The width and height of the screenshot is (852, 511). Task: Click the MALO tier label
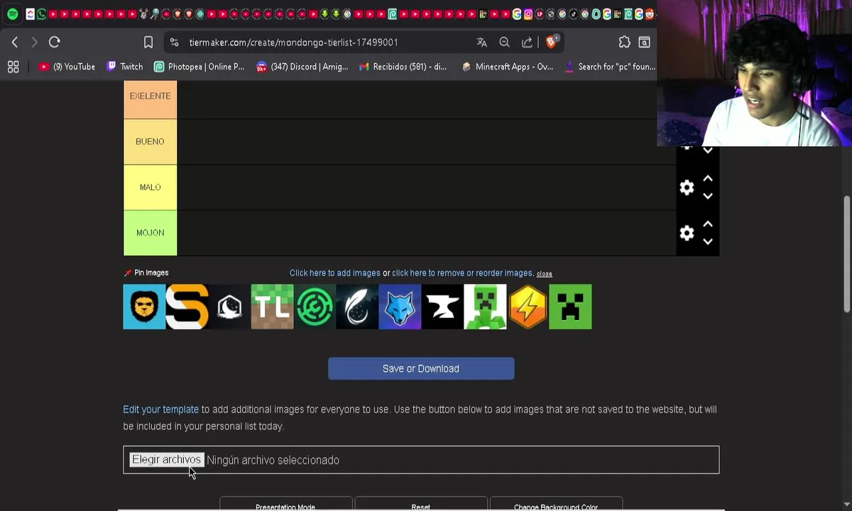point(150,187)
